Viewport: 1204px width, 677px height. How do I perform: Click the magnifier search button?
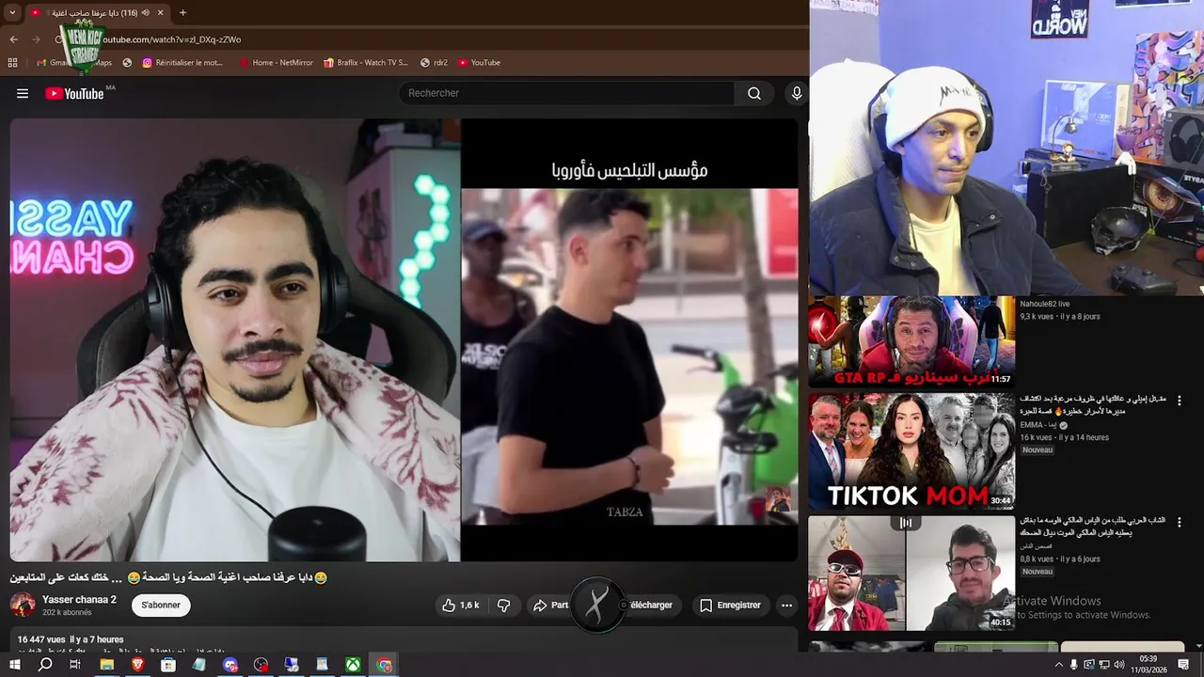tap(754, 93)
